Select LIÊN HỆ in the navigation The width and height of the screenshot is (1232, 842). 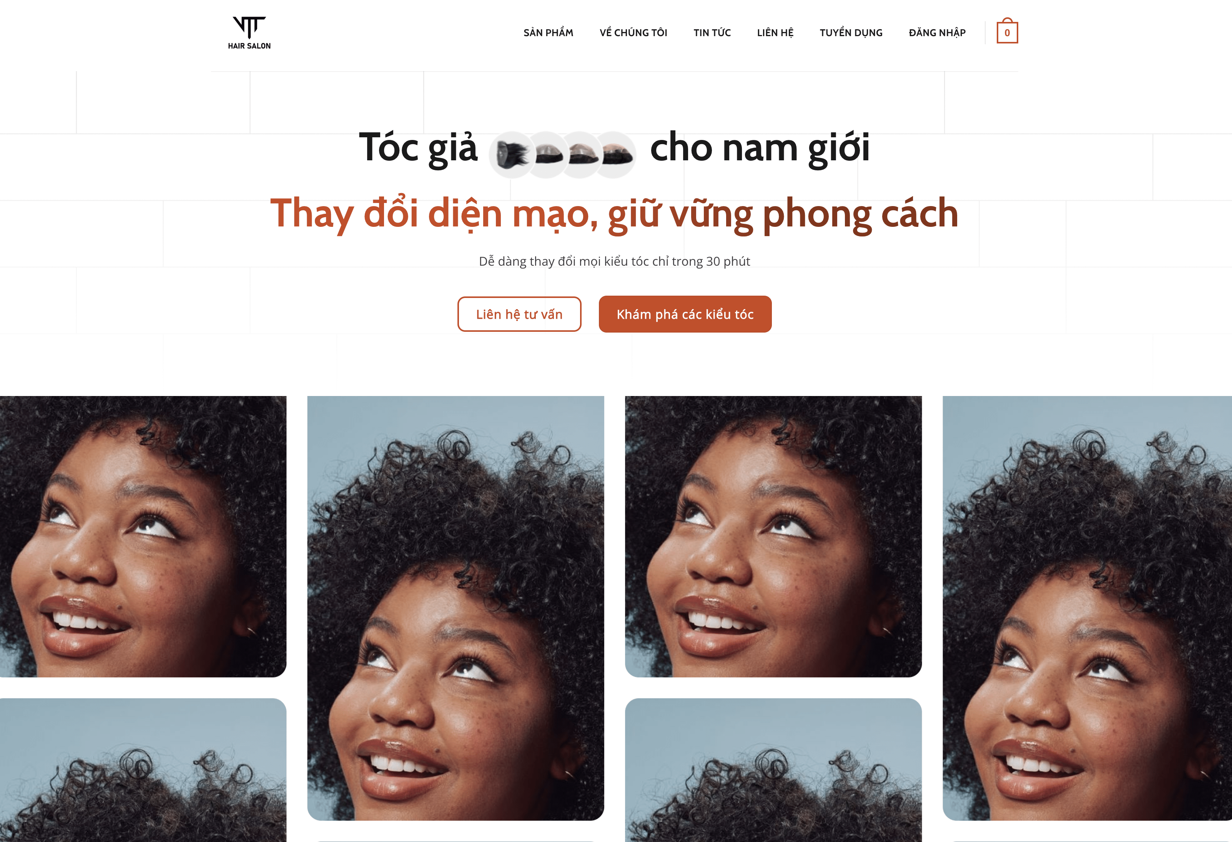pos(775,32)
